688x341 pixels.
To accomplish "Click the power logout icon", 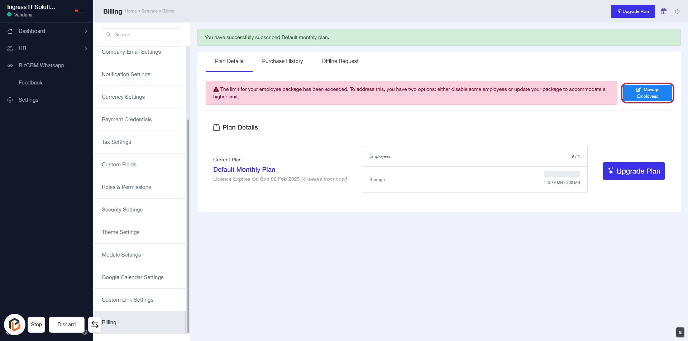I will tap(677, 11).
